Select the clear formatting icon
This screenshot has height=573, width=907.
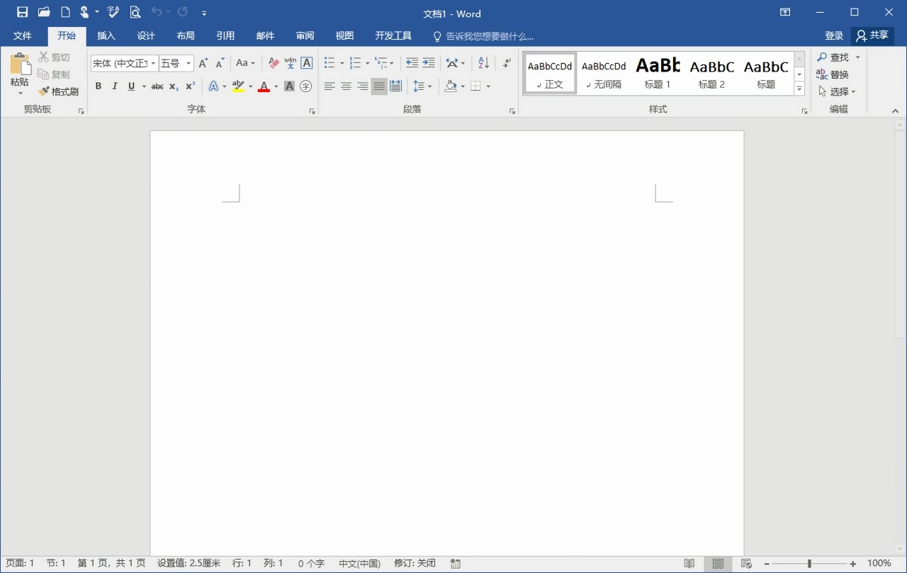click(x=273, y=63)
